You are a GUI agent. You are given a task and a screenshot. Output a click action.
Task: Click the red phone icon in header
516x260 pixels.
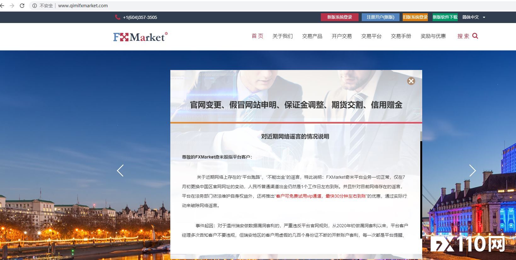(x=117, y=17)
